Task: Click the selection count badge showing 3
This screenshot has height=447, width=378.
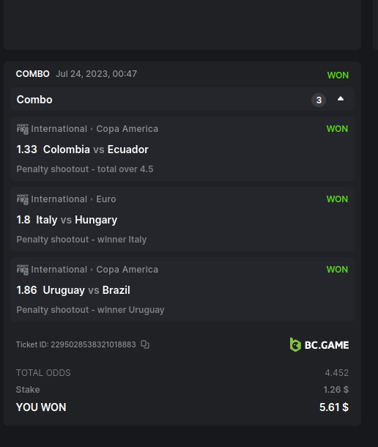Action: point(319,100)
